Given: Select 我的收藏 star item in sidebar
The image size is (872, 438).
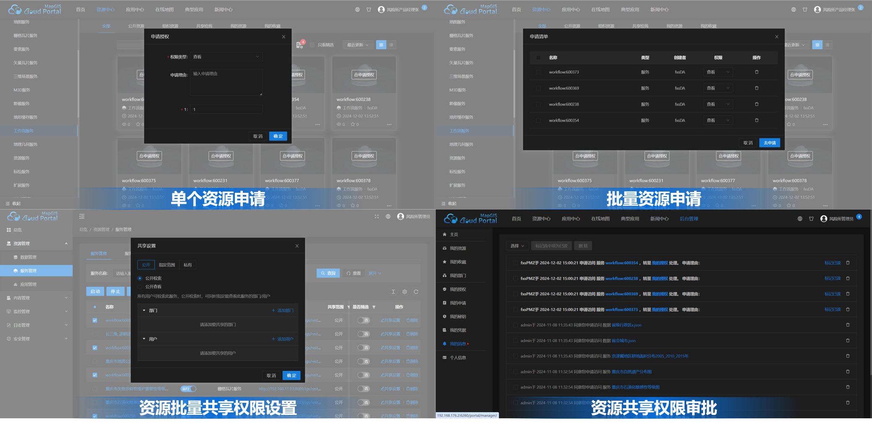Looking at the screenshot, I should pyautogui.click(x=458, y=262).
